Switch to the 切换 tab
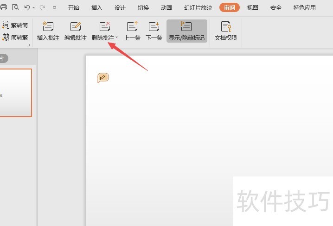This screenshot has width=333, height=226. coord(143,7)
